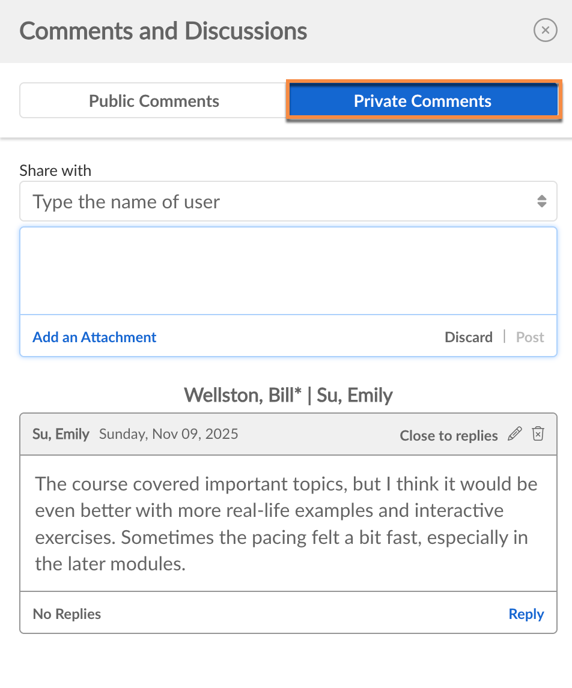Screen dimensions: 572x688
Task: Switch to the Public Comments tab
Action: point(154,101)
